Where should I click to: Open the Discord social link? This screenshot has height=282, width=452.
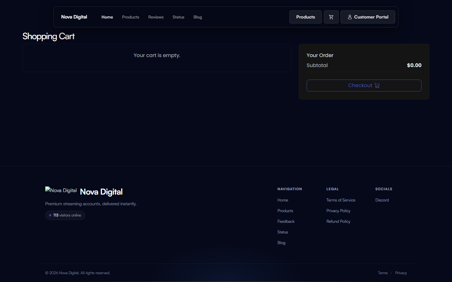(x=382, y=200)
